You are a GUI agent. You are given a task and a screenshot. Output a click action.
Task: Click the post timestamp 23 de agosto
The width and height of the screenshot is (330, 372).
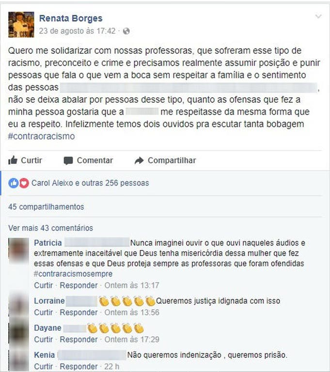(77, 31)
